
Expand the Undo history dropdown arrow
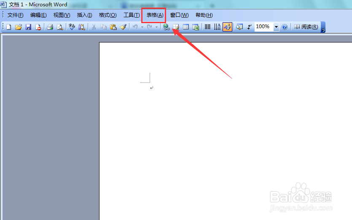click(x=142, y=27)
